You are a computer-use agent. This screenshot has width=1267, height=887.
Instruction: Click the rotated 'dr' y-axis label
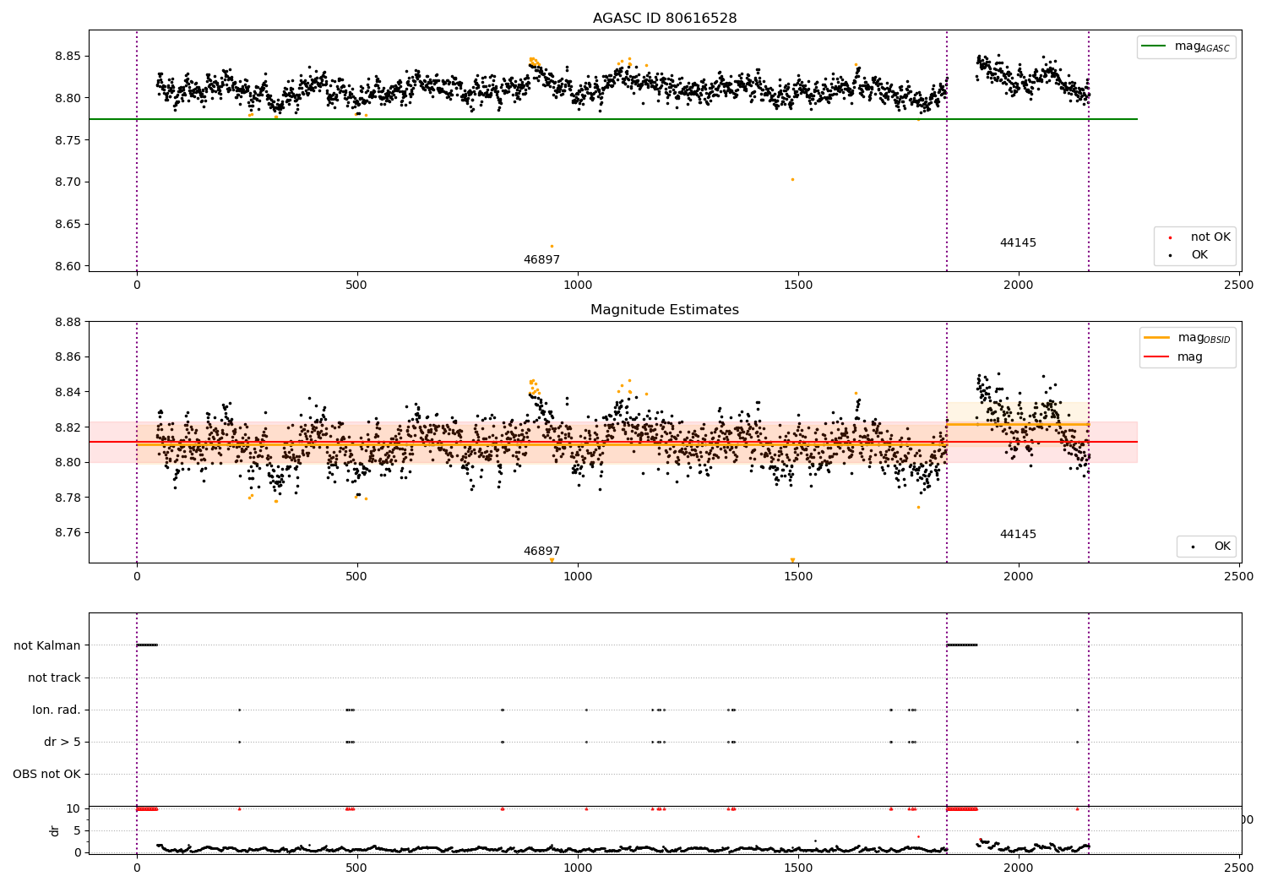coord(55,830)
